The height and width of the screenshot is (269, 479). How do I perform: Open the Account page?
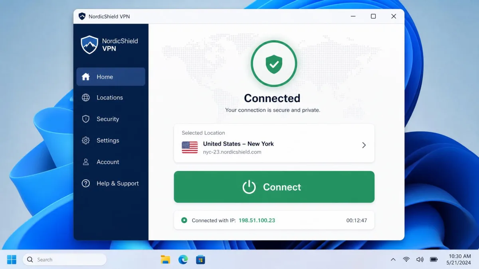pos(111,162)
